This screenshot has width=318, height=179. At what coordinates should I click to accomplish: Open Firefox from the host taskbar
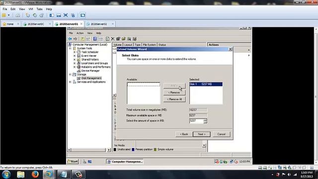35,175
